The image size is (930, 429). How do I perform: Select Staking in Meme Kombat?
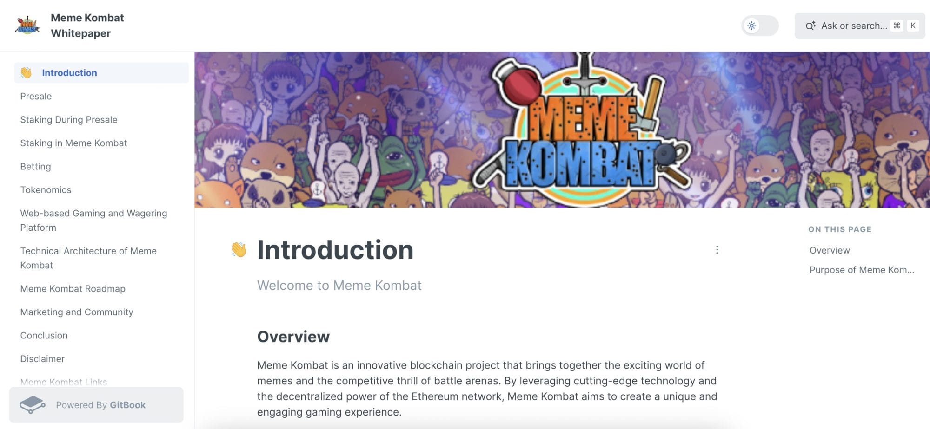pyautogui.click(x=73, y=143)
